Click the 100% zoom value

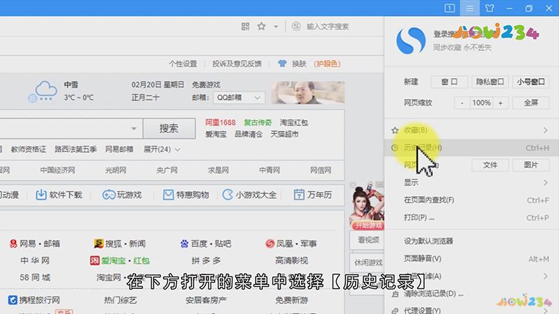[481, 103]
